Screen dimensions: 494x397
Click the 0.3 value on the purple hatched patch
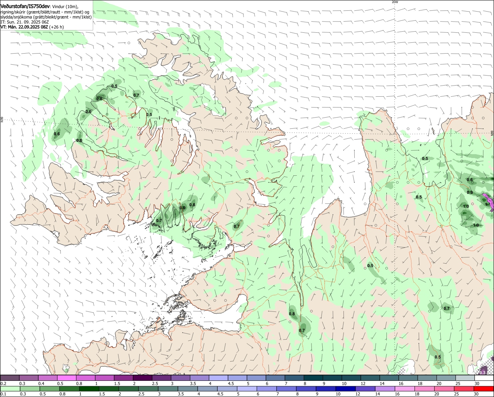click(482, 372)
